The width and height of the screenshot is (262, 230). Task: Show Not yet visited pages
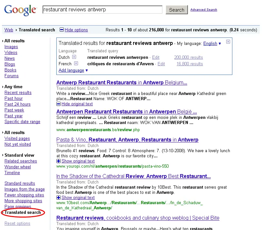18,144
